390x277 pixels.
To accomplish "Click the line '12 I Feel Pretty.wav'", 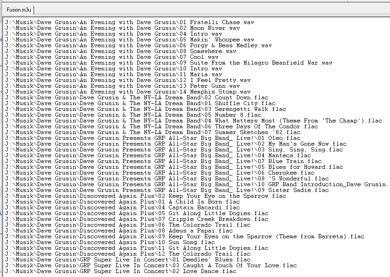I will (128, 80).
